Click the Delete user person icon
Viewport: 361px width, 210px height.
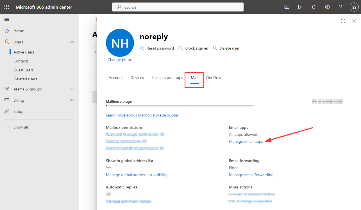coord(215,48)
